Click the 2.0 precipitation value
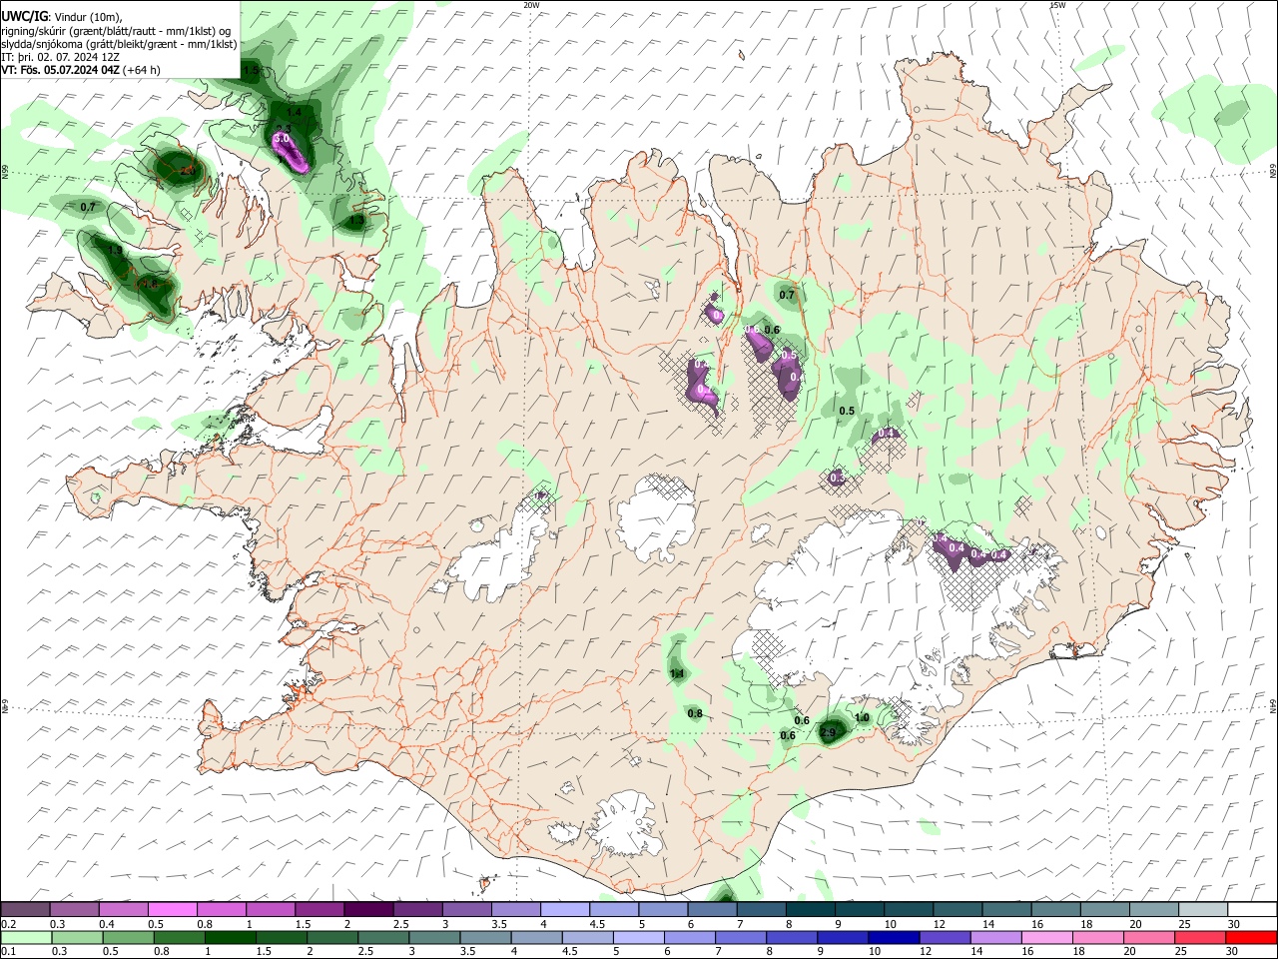The width and height of the screenshot is (1278, 959). (x=186, y=170)
